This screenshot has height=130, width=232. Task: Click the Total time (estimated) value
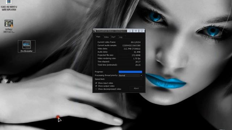point(138,65)
